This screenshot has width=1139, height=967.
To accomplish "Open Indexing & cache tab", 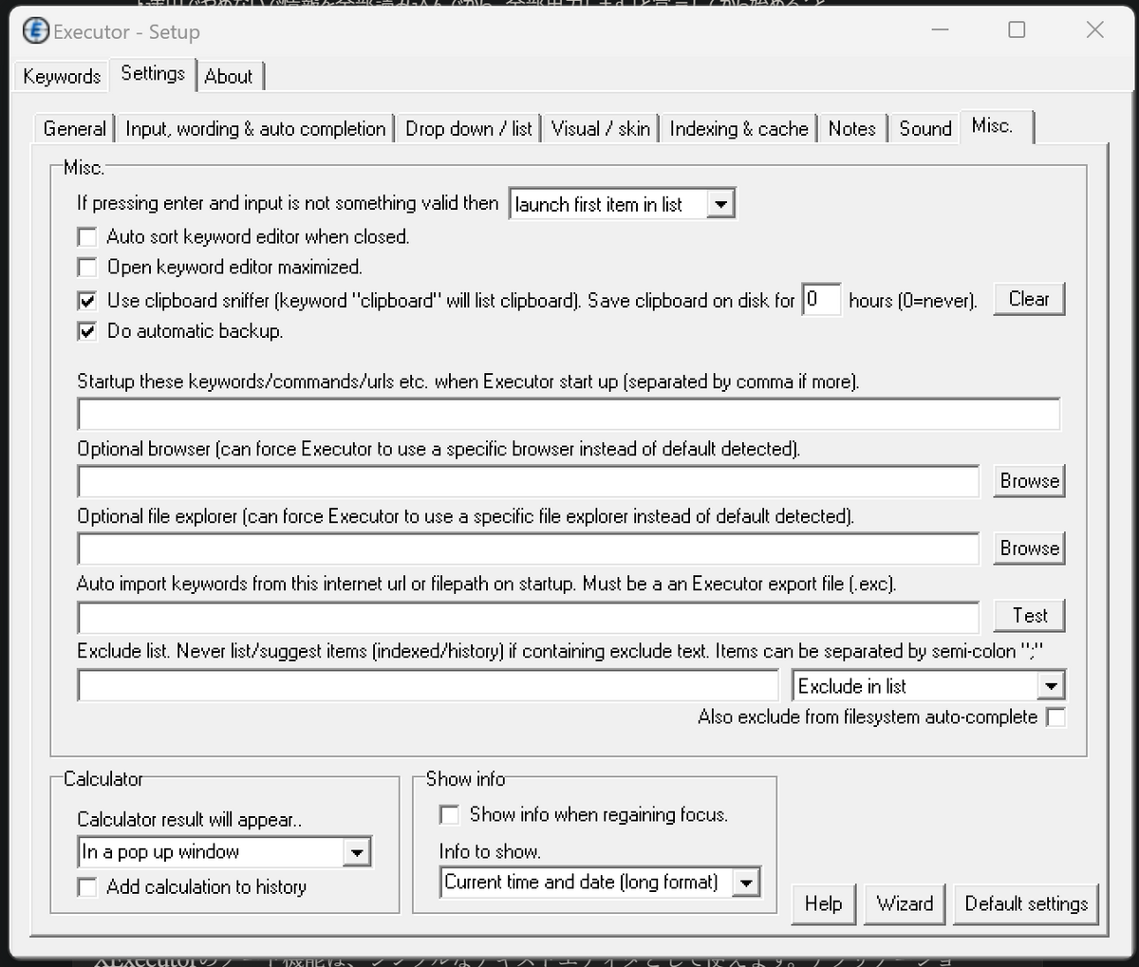I will click(x=738, y=128).
